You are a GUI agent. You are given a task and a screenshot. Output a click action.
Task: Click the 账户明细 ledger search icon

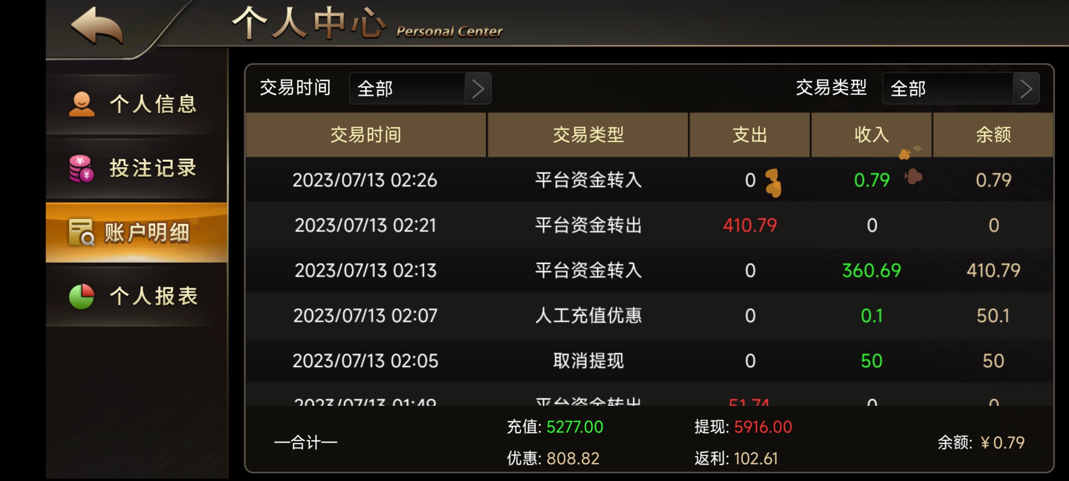click(x=81, y=232)
